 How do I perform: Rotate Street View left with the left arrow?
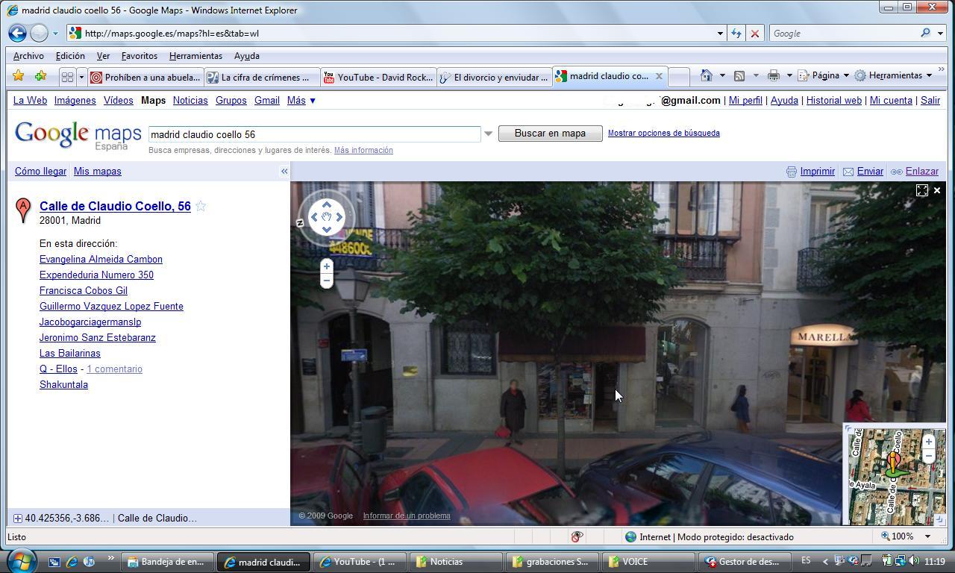tap(313, 217)
